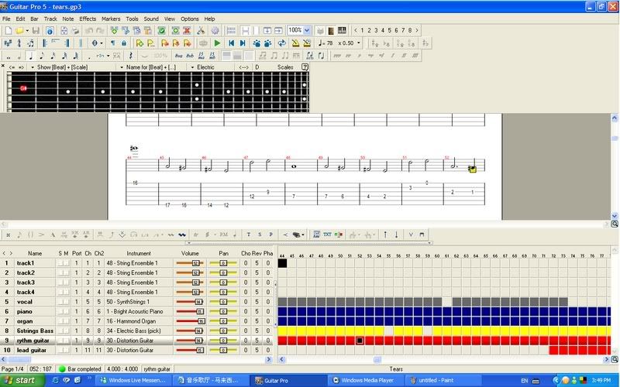Screen dimensions: 620x387
Task: Toggle Solo for the vocal track
Action: click(60, 301)
